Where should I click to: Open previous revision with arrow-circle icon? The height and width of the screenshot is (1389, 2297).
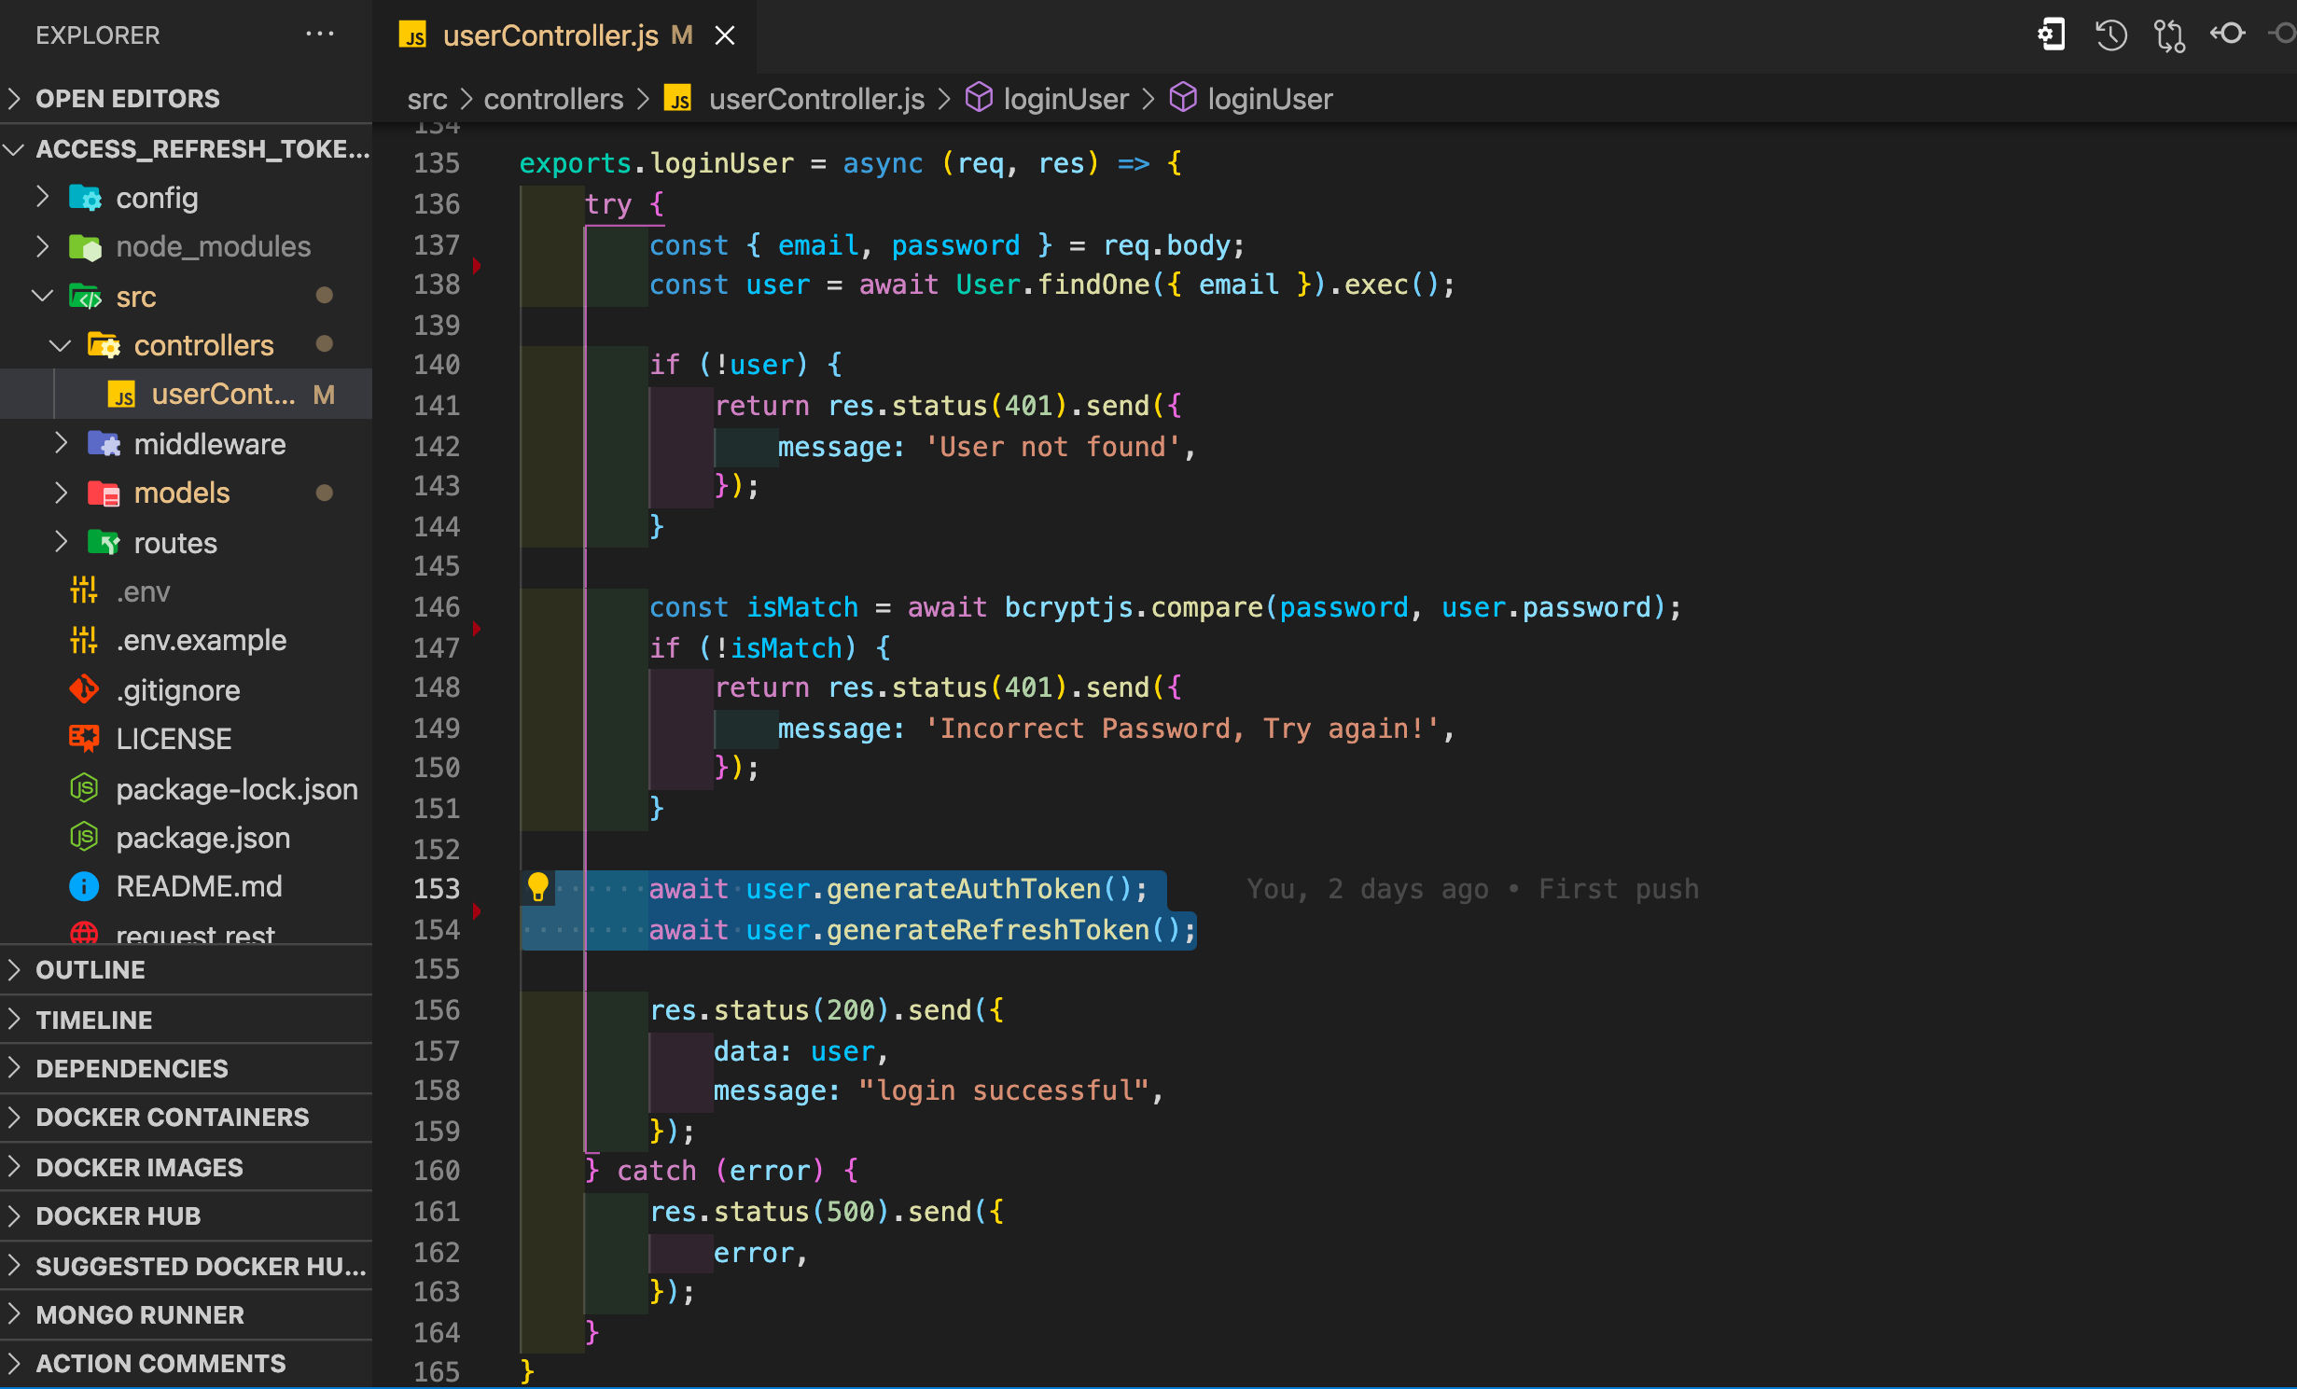click(2228, 34)
